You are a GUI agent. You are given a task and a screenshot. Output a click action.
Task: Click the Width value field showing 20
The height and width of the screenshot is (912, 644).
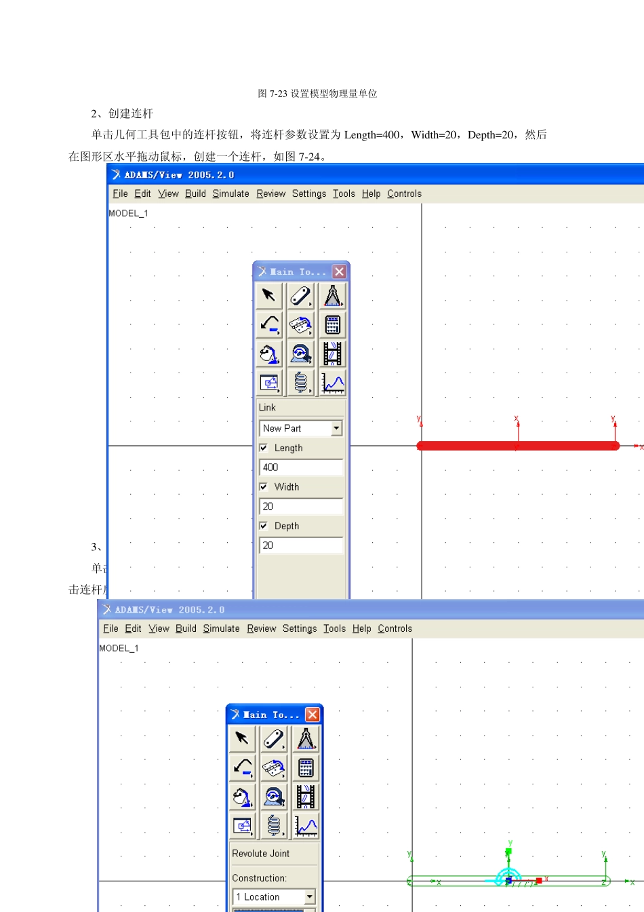[301, 506]
